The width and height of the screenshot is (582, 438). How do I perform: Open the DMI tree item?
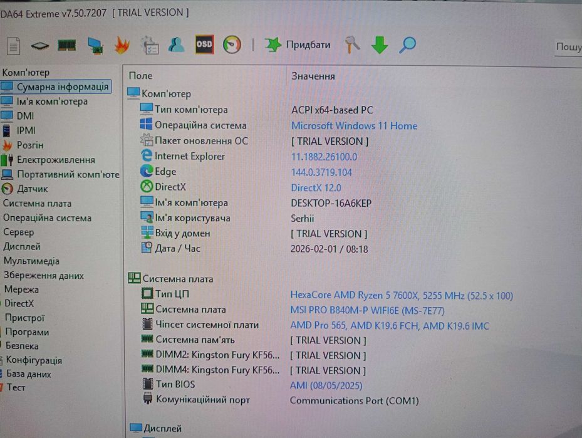(x=18, y=116)
